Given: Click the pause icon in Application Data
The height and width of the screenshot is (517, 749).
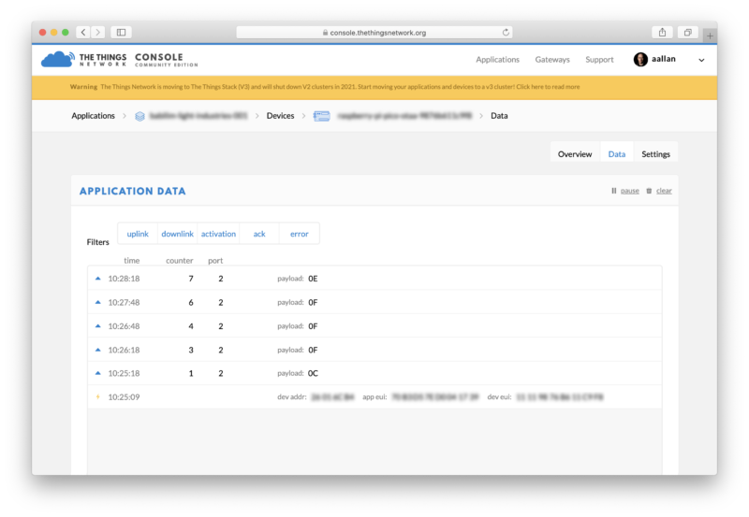Looking at the screenshot, I should click(614, 191).
